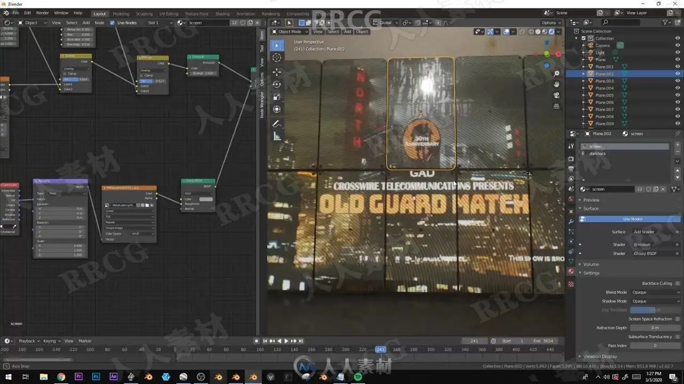Select the Move tool in viewport toolbar
684x384 pixels.
point(276,71)
